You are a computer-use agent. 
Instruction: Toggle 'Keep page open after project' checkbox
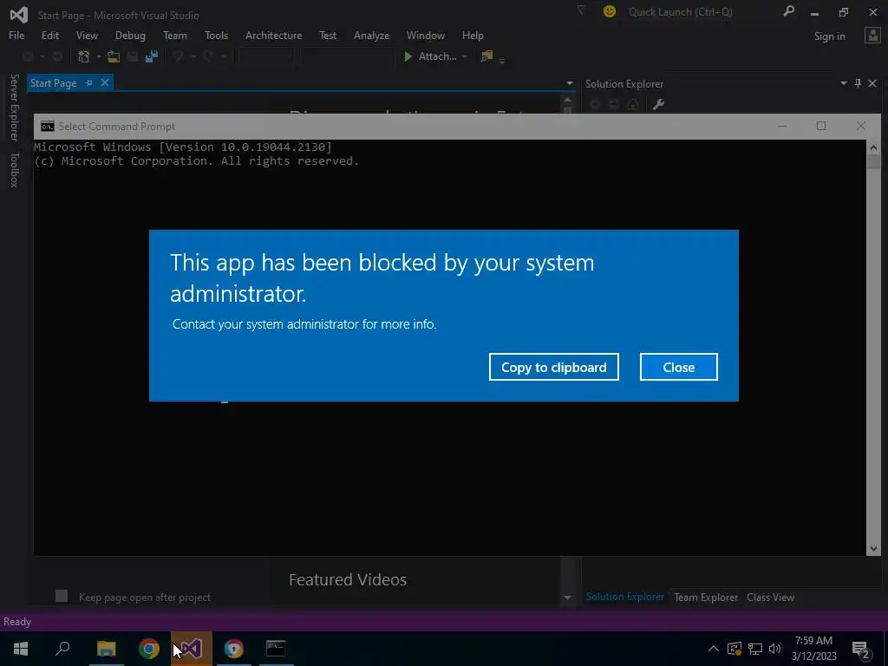tap(62, 596)
